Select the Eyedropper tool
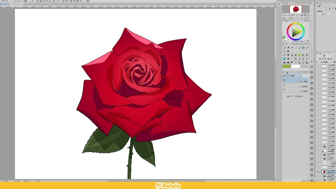The image size is (336, 189). tap(306, 48)
